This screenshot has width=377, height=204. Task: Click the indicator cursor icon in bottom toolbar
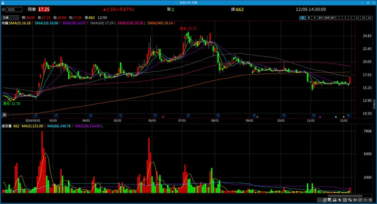(350, 200)
